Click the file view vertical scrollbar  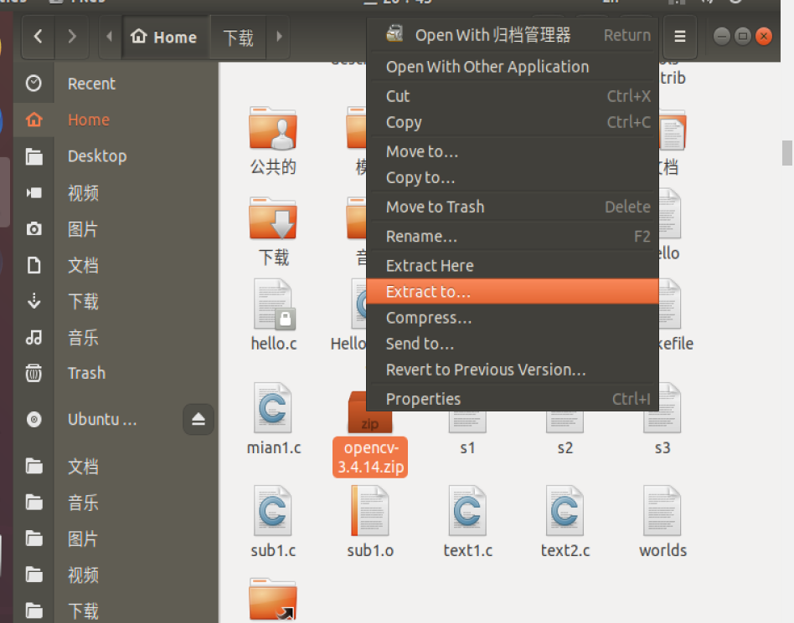point(787,153)
